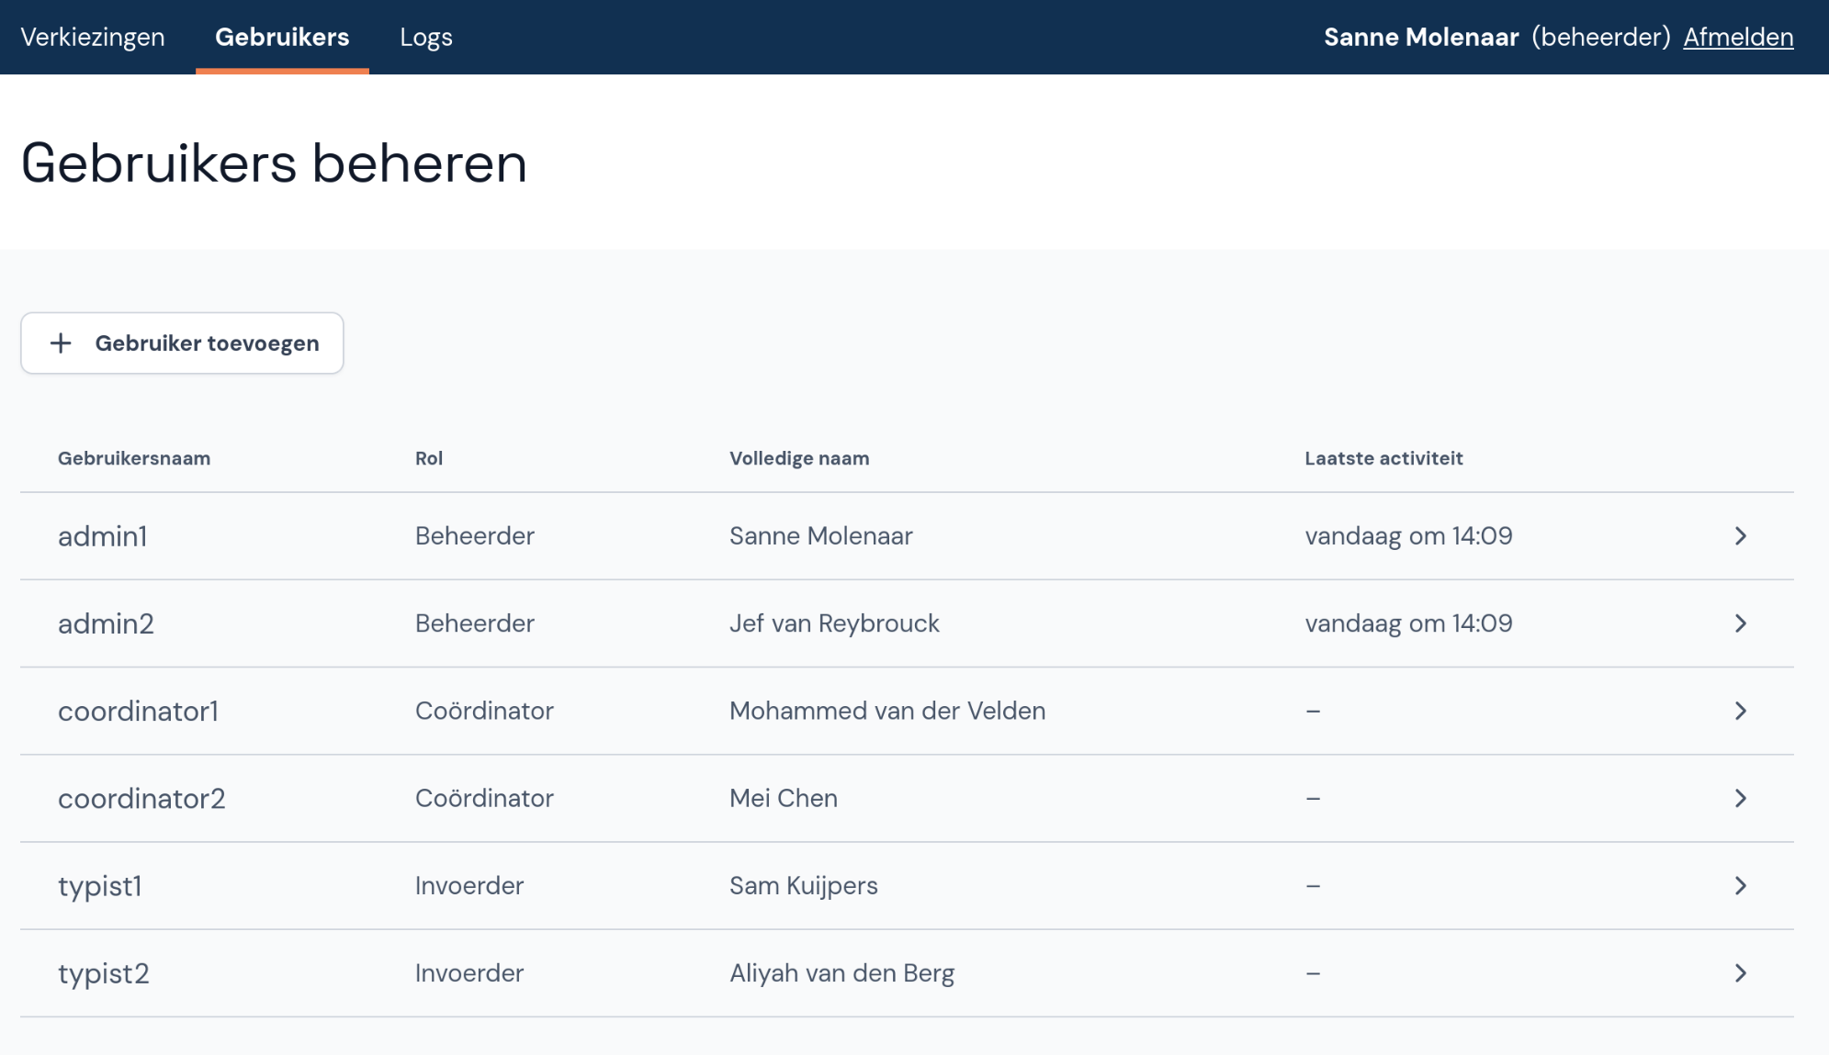Click the name Jef van Reybrouck
Screen dimensions: 1829x1055
834,623
